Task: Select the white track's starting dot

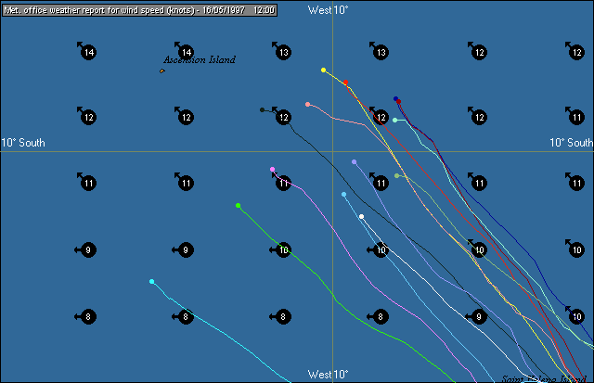Action: point(361,216)
